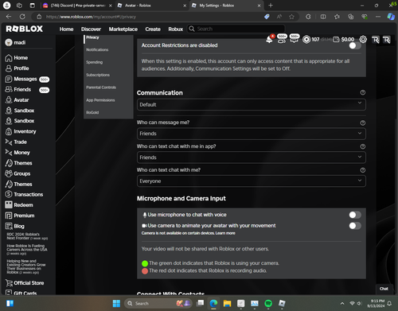Click help icon beside Who can message me
This screenshot has width=398, height=311.
pyautogui.click(x=363, y=122)
